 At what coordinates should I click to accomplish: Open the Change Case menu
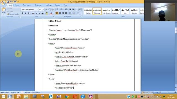(x=43, y=13)
